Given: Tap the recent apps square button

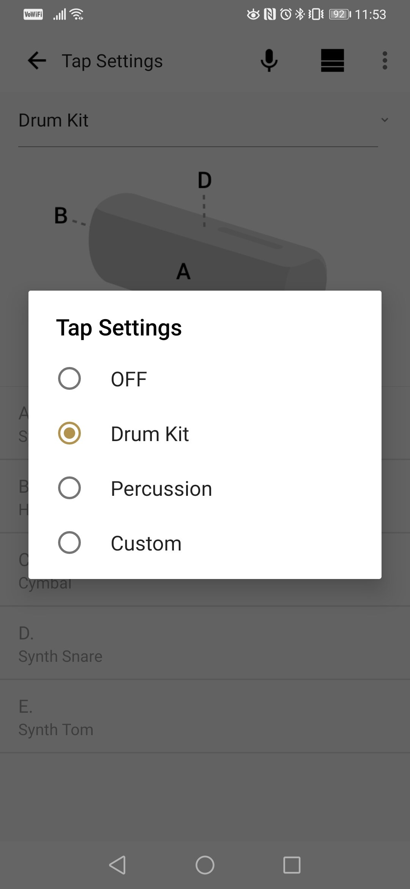Looking at the screenshot, I should pos(292,865).
